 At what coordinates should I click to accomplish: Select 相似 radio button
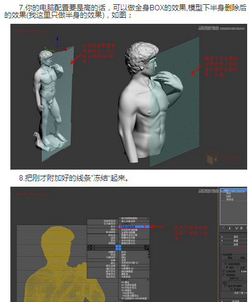tap(227, 267)
